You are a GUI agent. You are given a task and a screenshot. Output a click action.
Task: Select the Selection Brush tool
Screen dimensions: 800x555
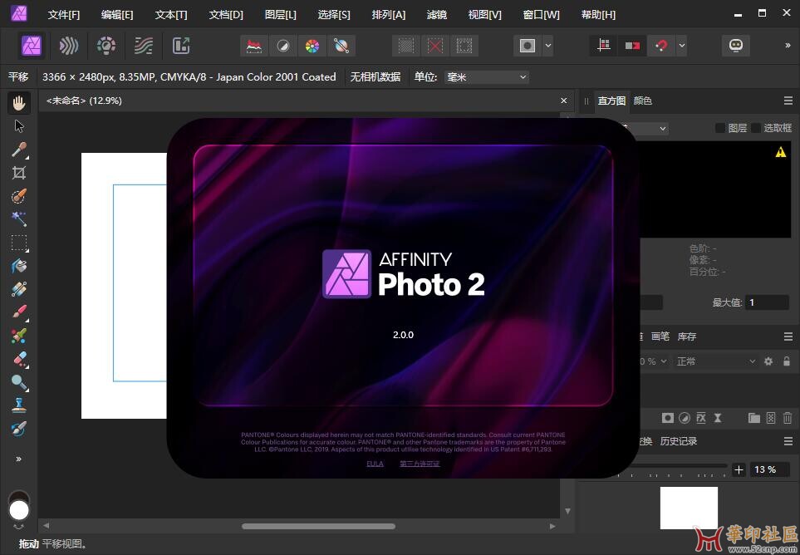[19, 196]
